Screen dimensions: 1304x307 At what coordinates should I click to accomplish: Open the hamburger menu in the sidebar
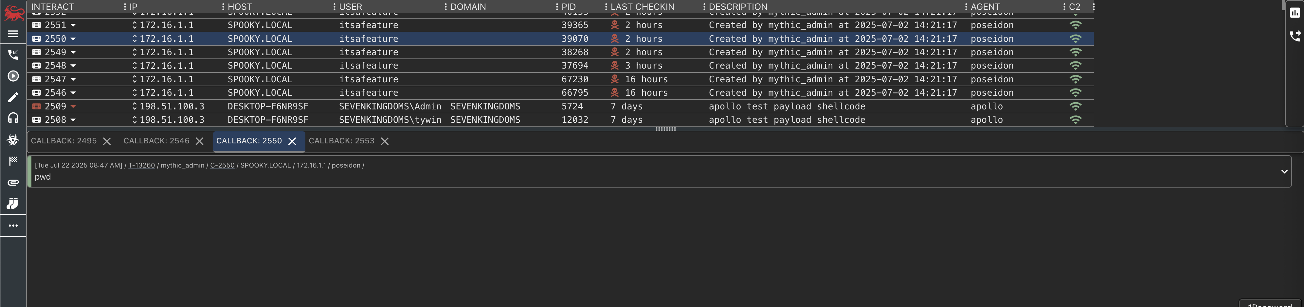click(x=13, y=34)
